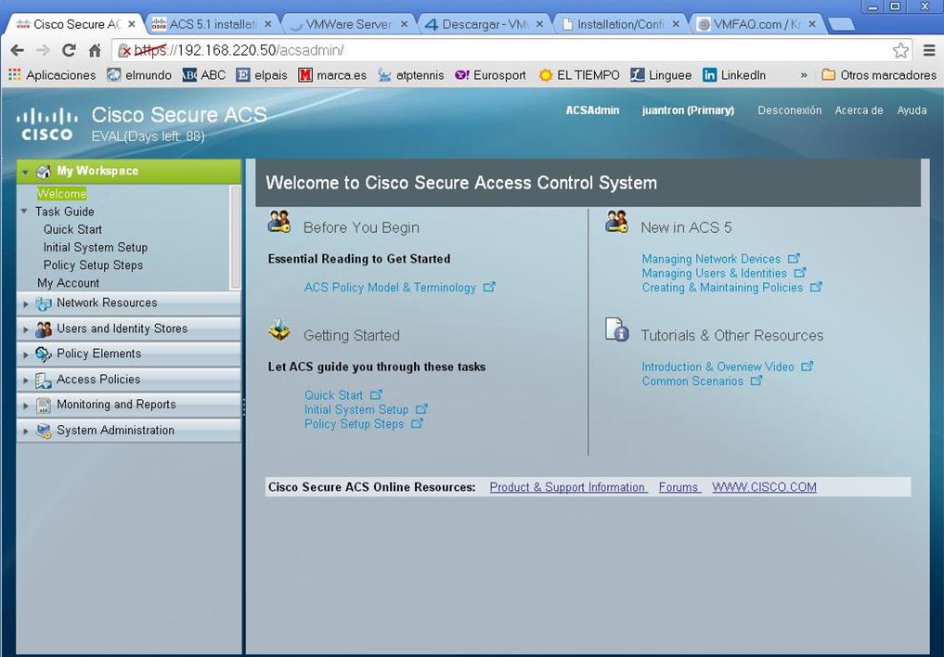Open the Forums link

(x=679, y=487)
